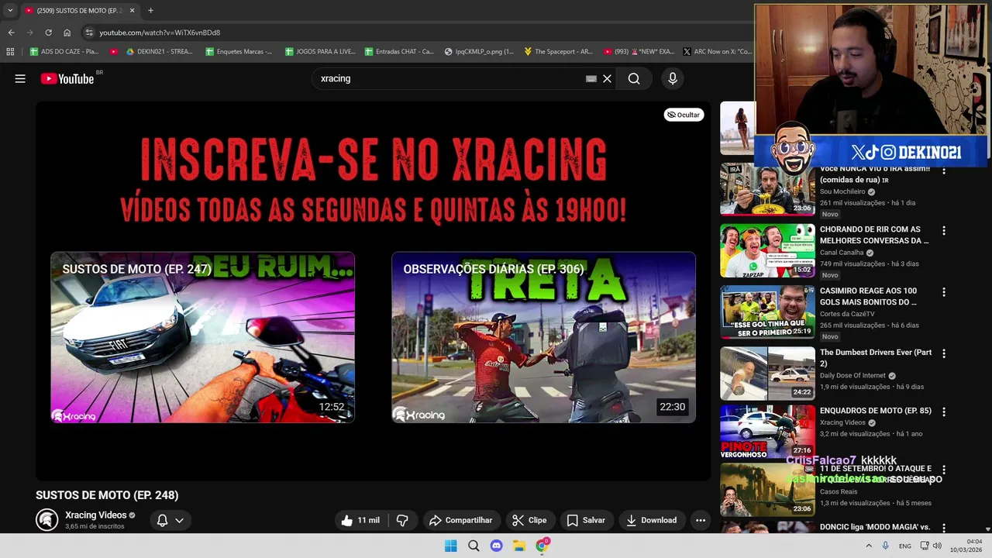This screenshot has width=992, height=558.
Task: Dislike the video
Action: [402, 520]
